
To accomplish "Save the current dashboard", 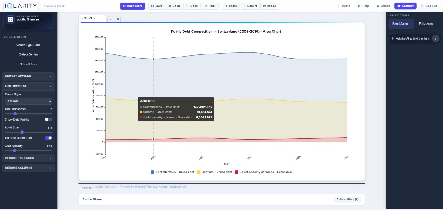I will tap(157, 6).
